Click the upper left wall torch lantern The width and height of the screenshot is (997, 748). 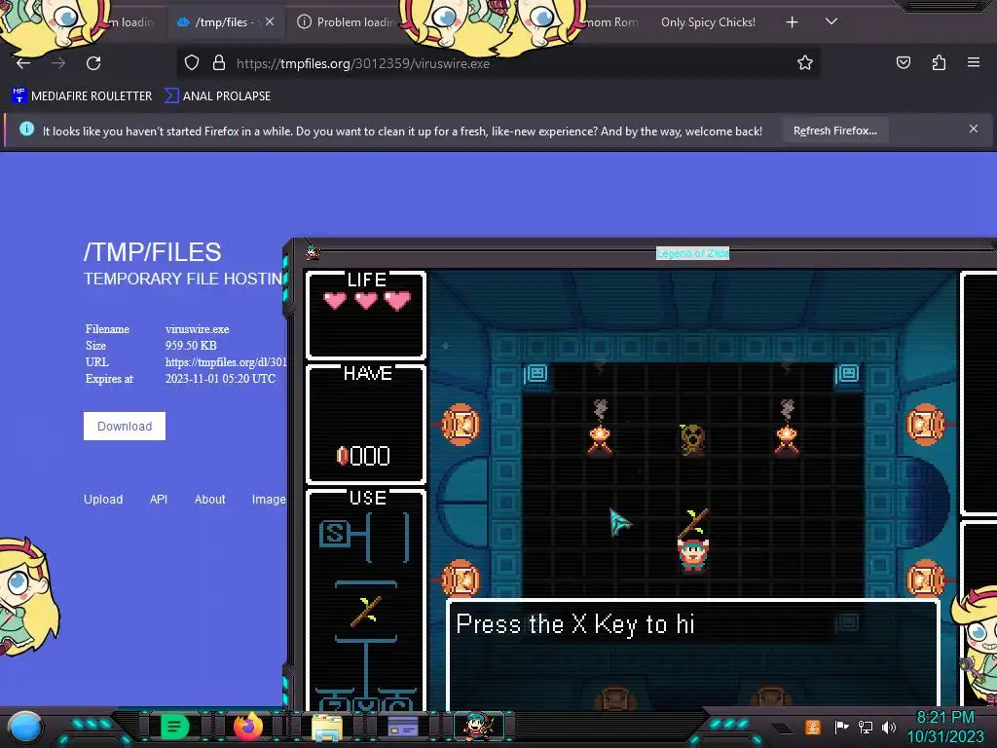tap(461, 425)
